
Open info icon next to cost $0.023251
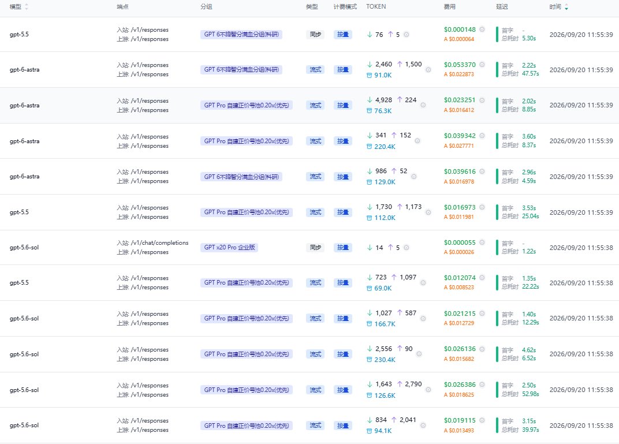coord(482,100)
